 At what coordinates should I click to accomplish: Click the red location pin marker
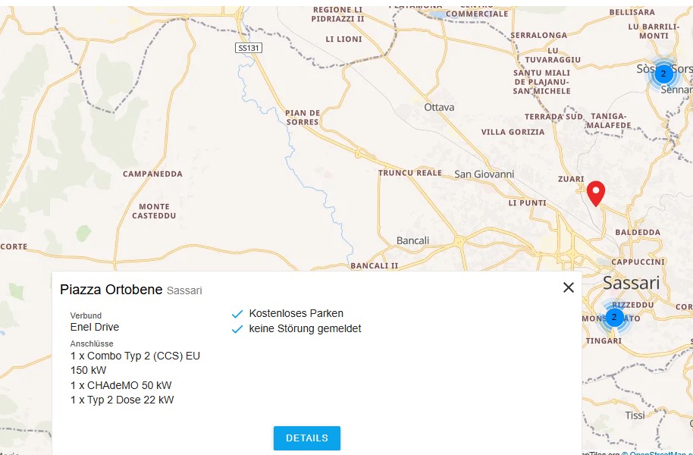596,193
